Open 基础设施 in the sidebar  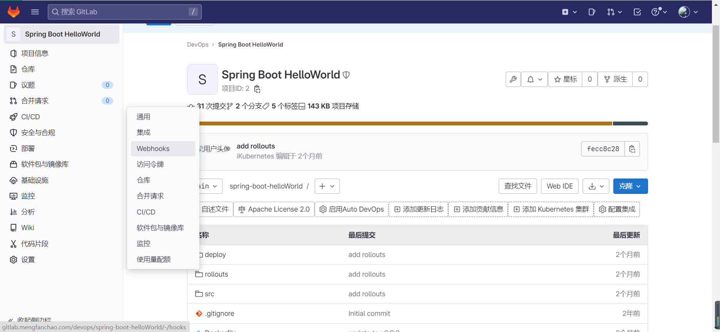pos(62,180)
